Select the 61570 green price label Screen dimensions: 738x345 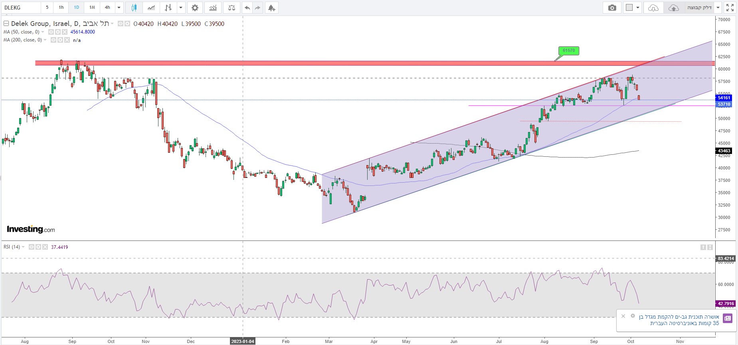click(x=569, y=51)
